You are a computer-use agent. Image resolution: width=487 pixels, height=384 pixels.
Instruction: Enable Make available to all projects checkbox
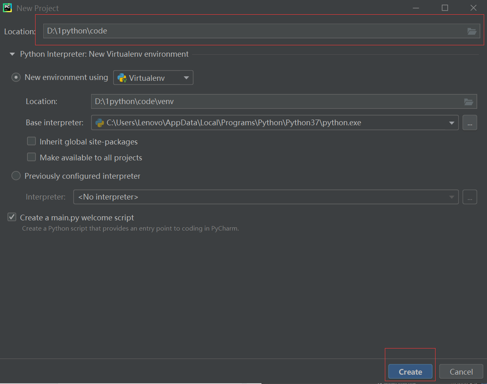click(x=31, y=157)
